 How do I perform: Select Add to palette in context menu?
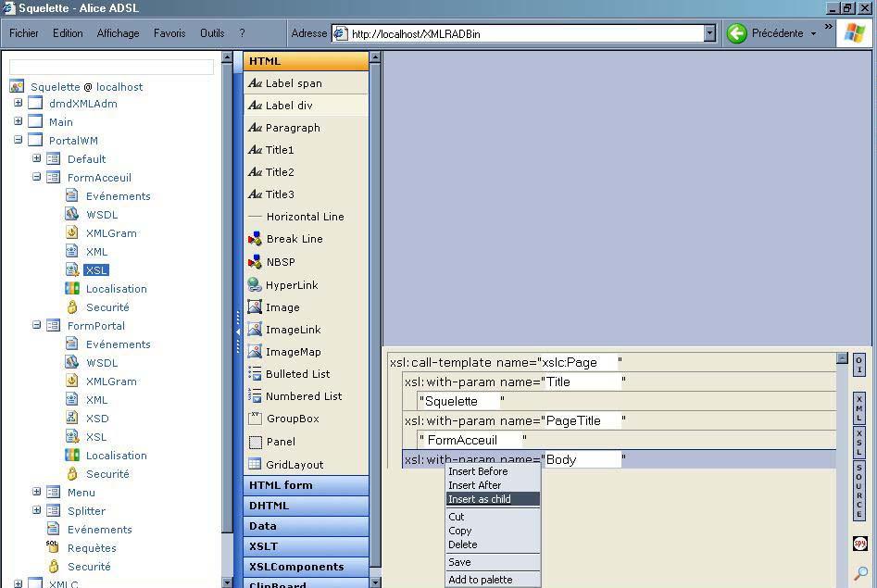[480, 580]
